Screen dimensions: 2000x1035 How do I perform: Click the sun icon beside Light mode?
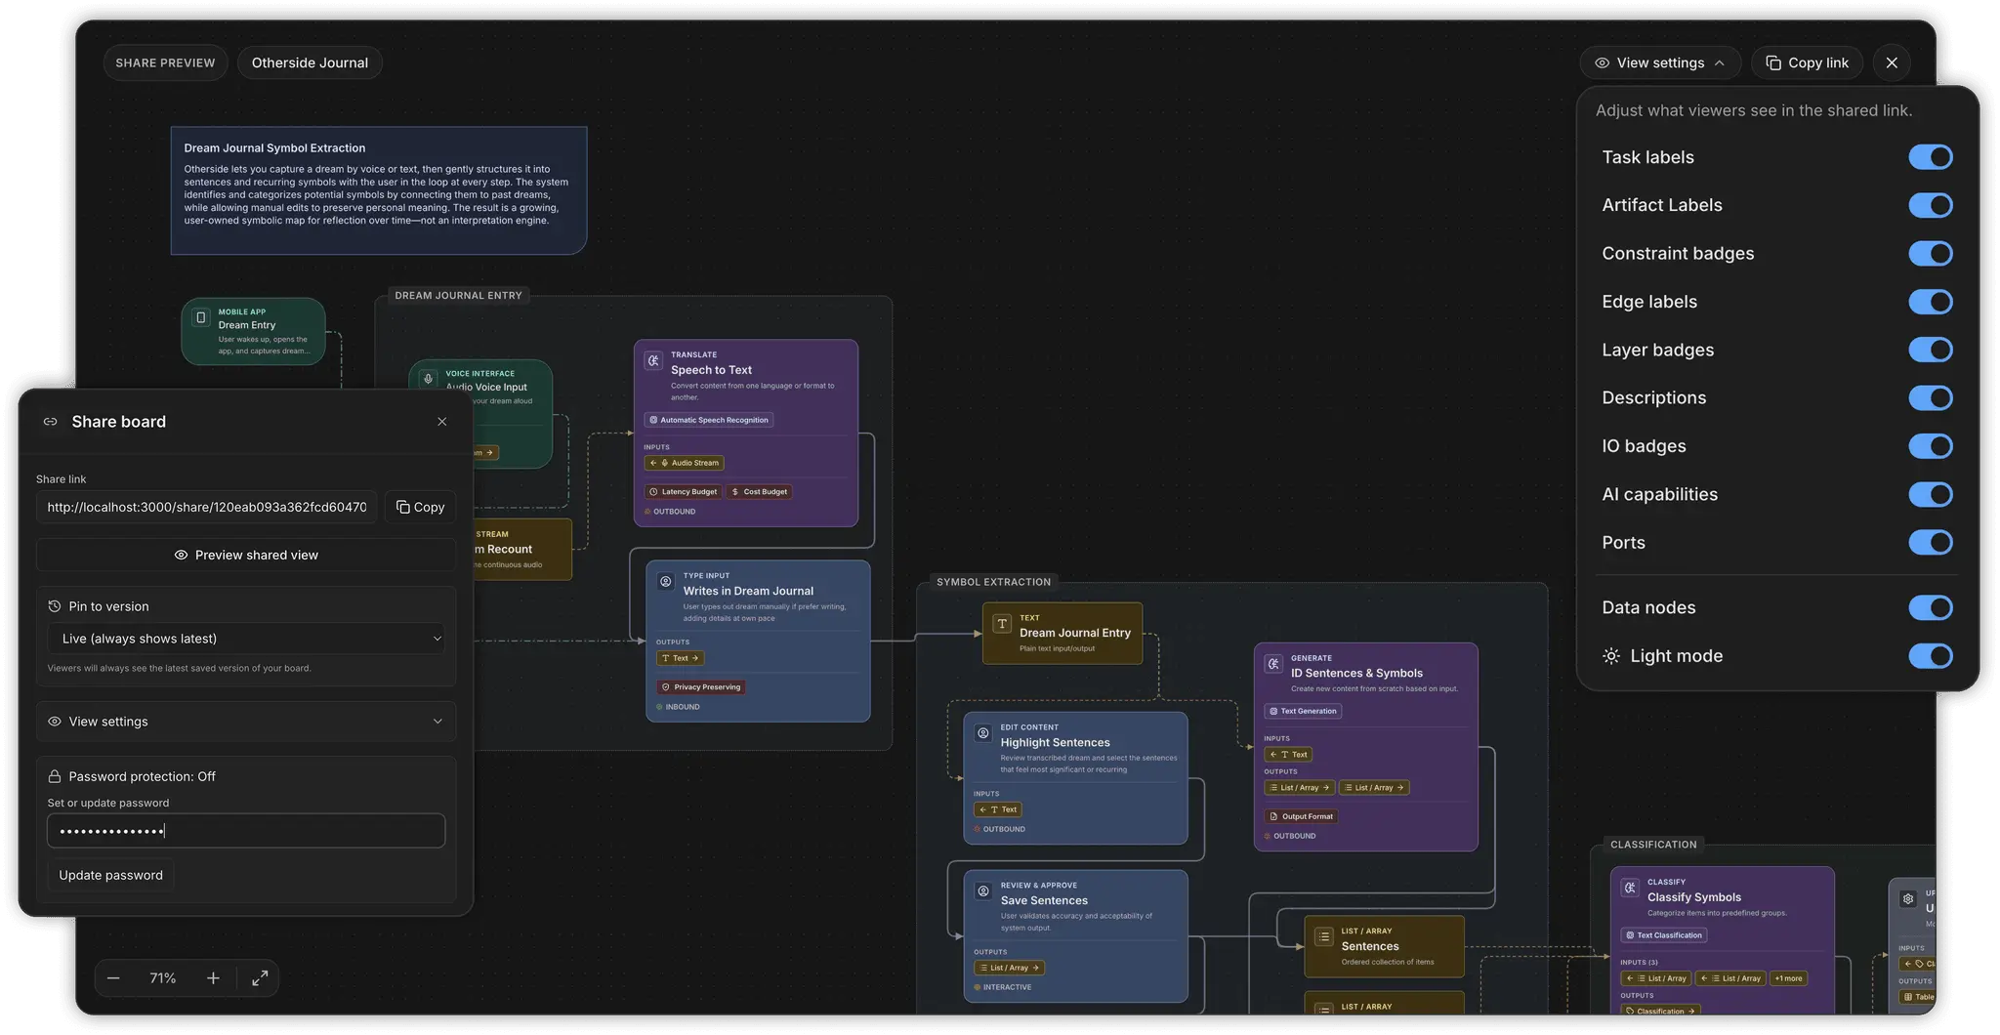tap(1611, 656)
